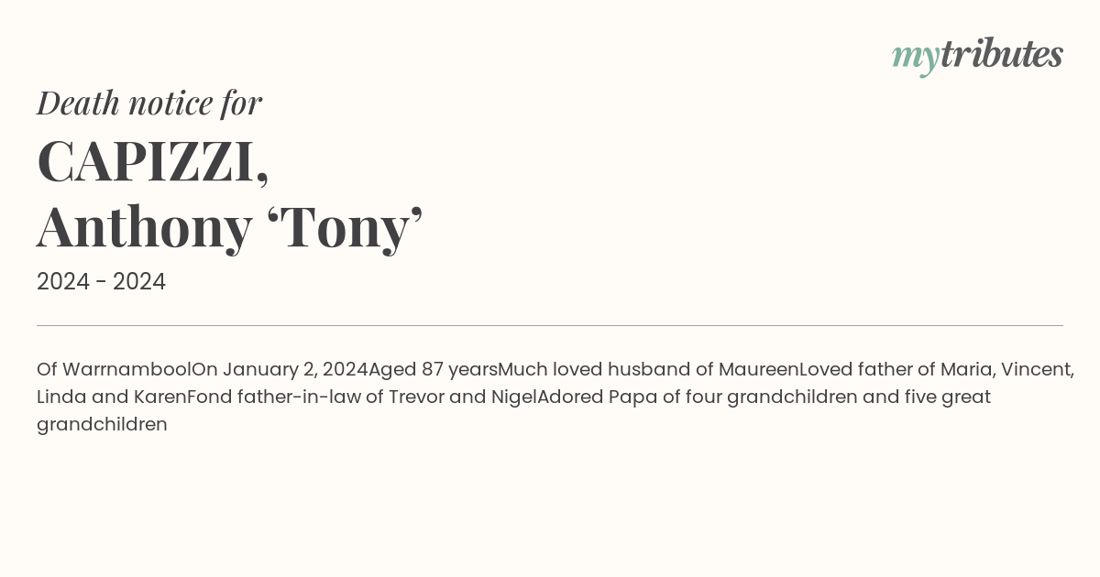Click the name Nigel in notice
The width and height of the screenshot is (1100, 577).
512,397
